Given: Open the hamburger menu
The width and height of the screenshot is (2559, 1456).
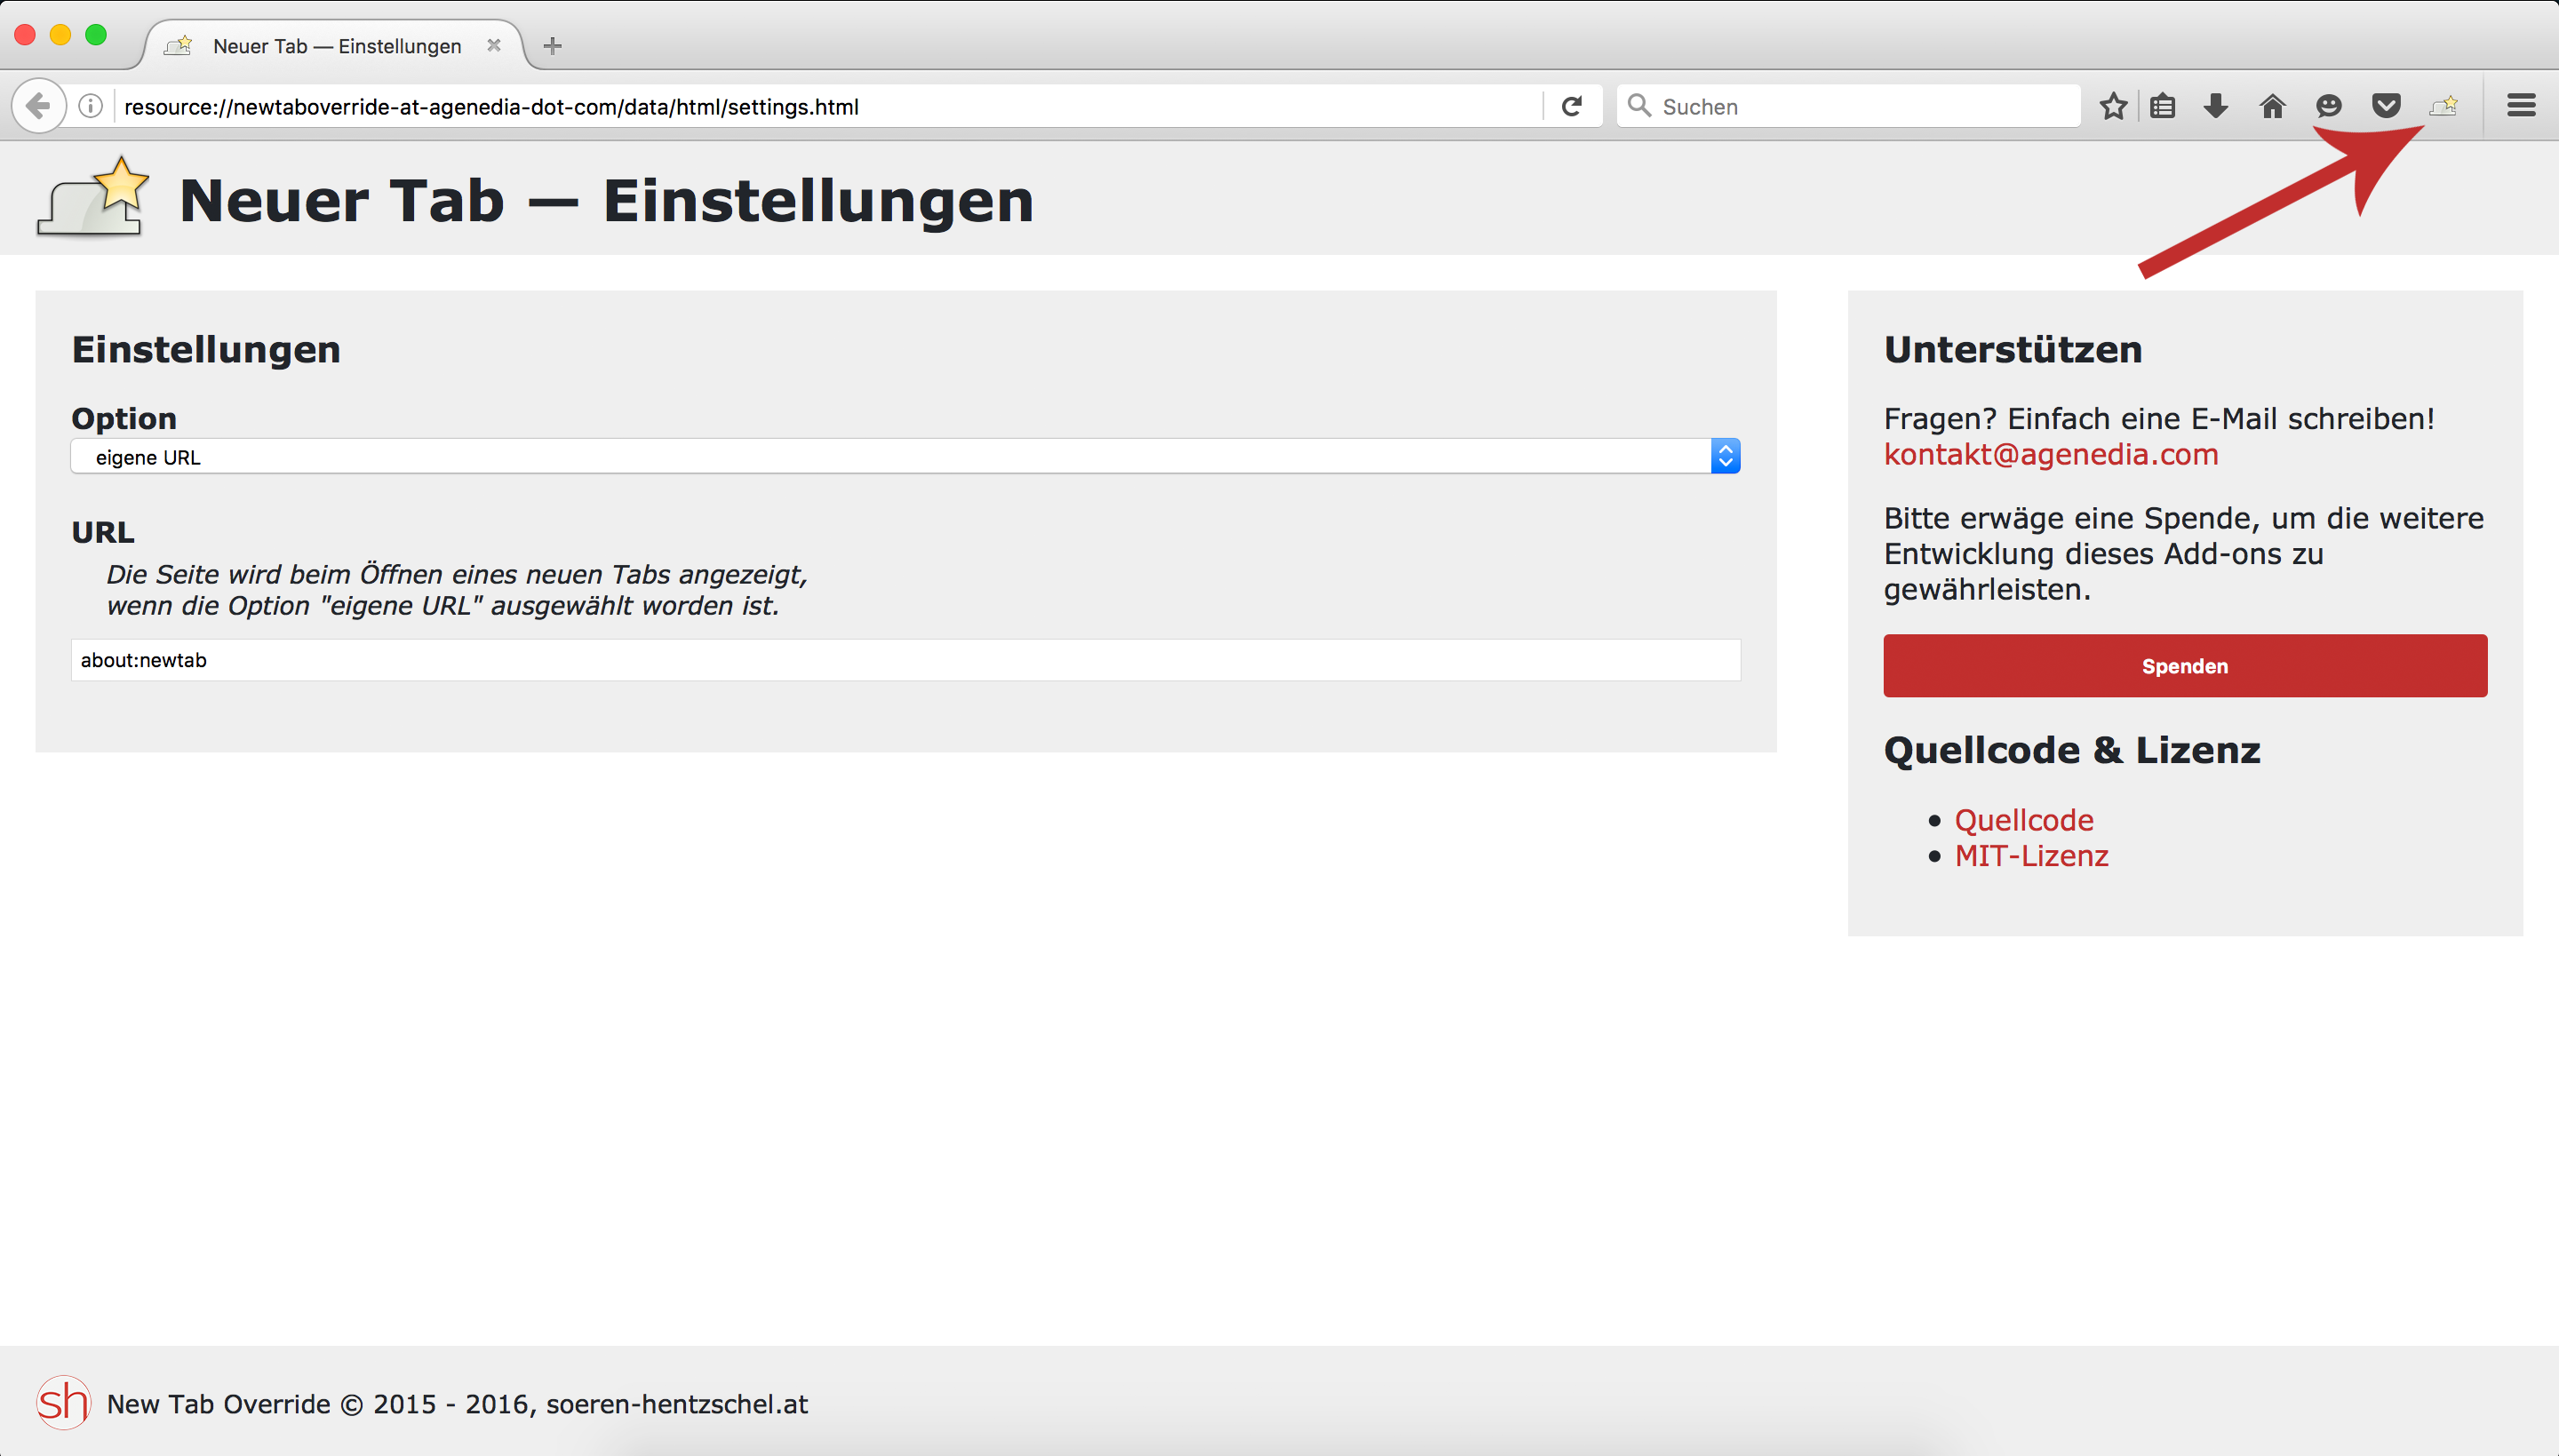Looking at the screenshot, I should [x=2521, y=106].
